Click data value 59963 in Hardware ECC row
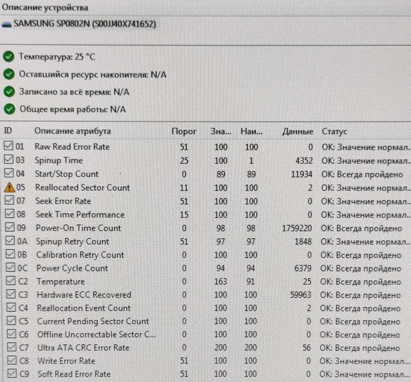This screenshot has height=382, width=411. [x=301, y=295]
